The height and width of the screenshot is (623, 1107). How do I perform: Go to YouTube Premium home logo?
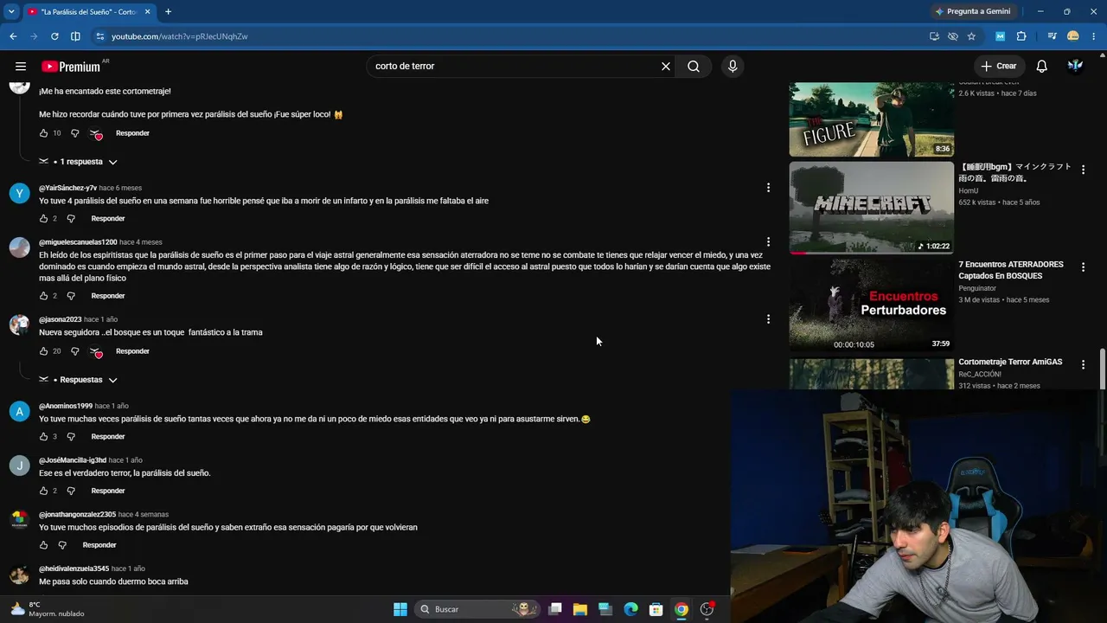[x=71, y=67]
